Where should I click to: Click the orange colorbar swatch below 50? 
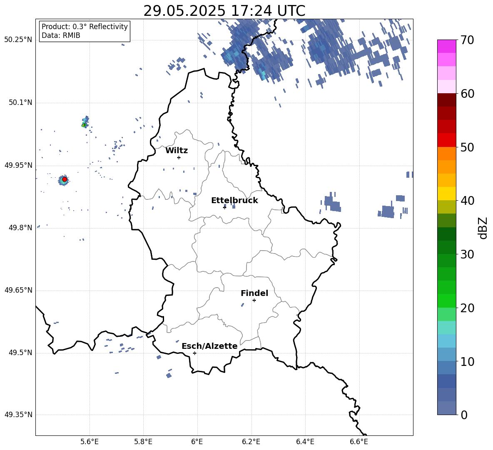point(446,154)
